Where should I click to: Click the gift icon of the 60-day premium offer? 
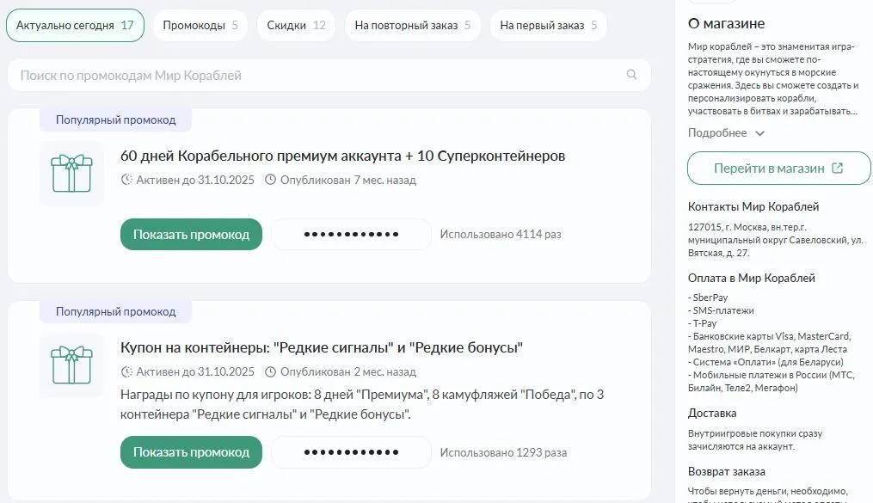71,173
